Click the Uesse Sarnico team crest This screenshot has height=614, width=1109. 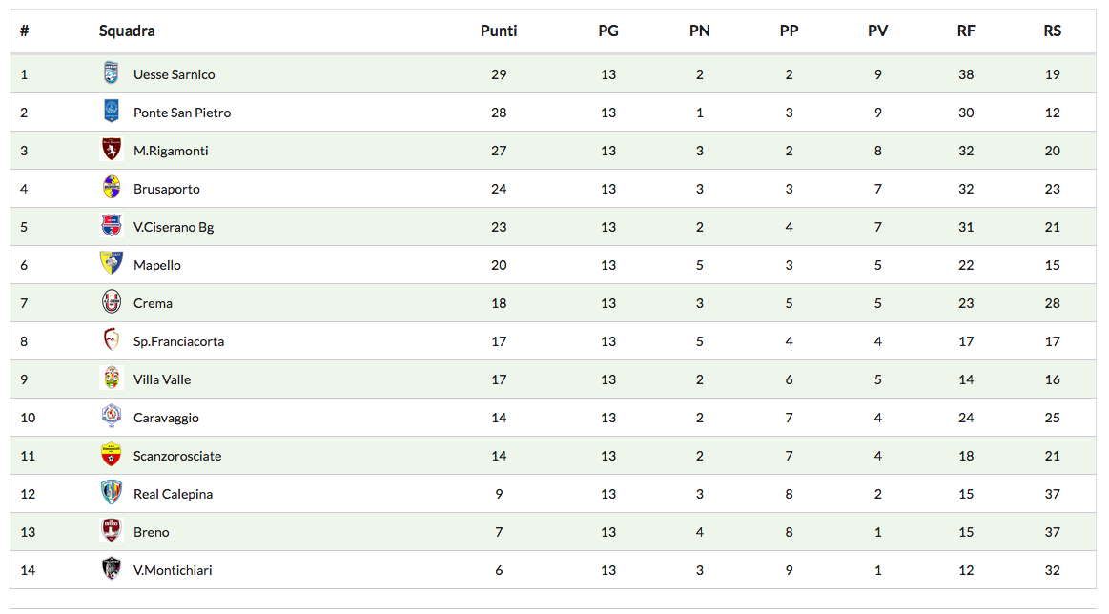[112, 73]
